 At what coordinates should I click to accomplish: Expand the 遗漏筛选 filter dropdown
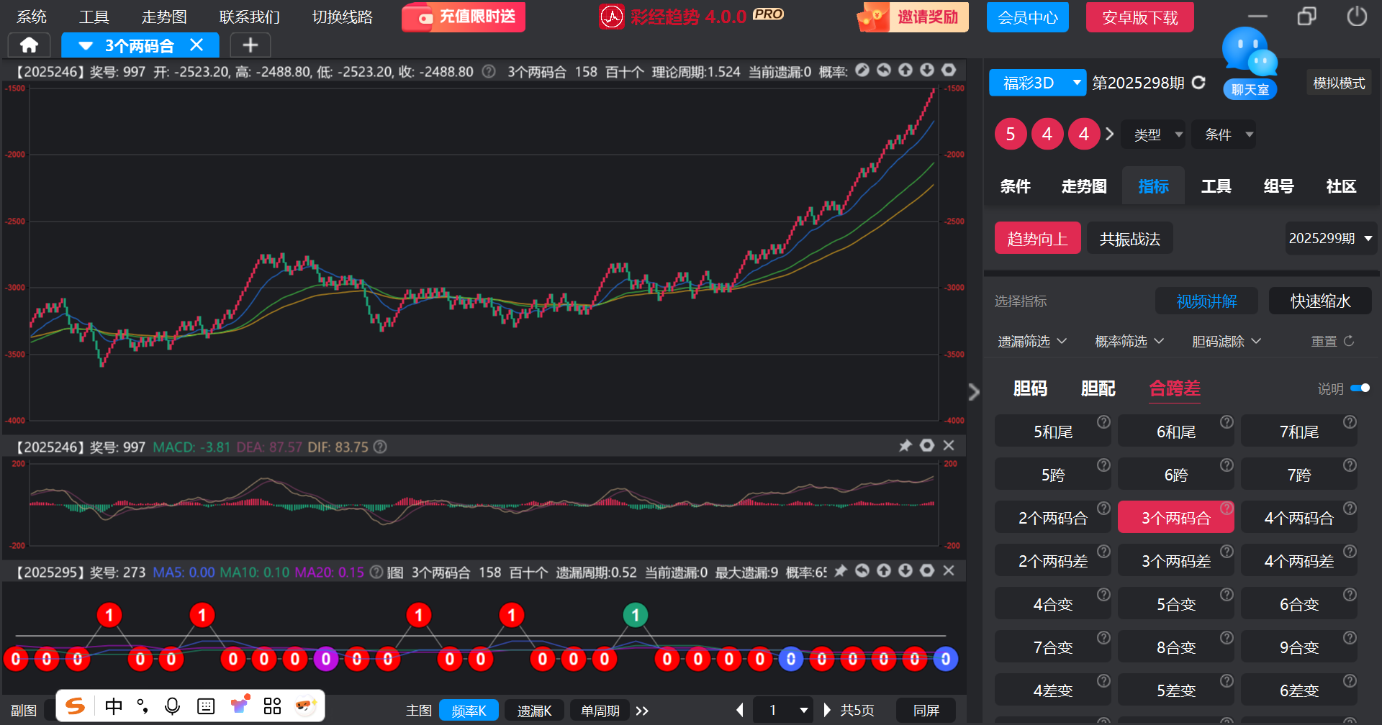pyautogui.click(x=1031, y=342)
